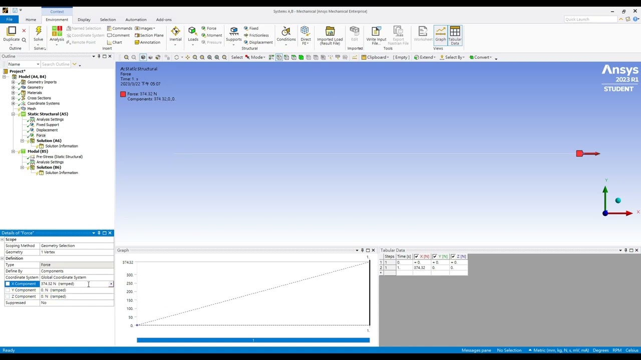
Task: Switch to the Home ribbon tab
Action: pos(31,19)
